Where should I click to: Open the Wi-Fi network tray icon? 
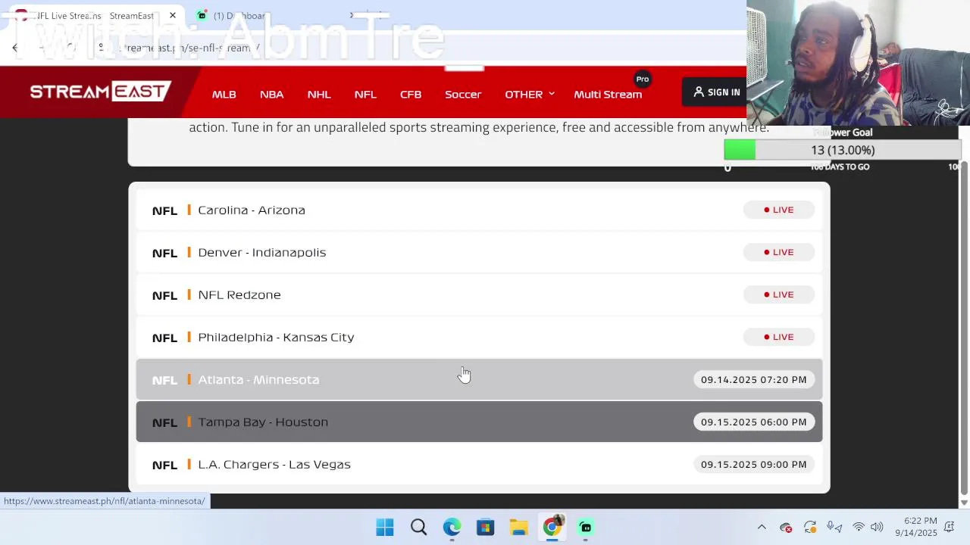click(x=859, y=528)
